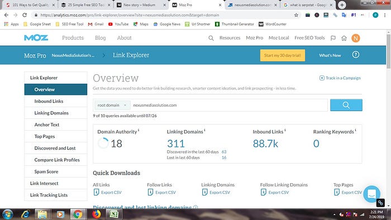Click the taskbar clock
The image size is (391, 220).
[x=376, y=214]
